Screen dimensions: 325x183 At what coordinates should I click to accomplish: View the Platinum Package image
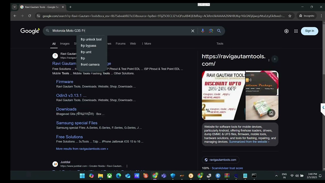click(262, 83)
